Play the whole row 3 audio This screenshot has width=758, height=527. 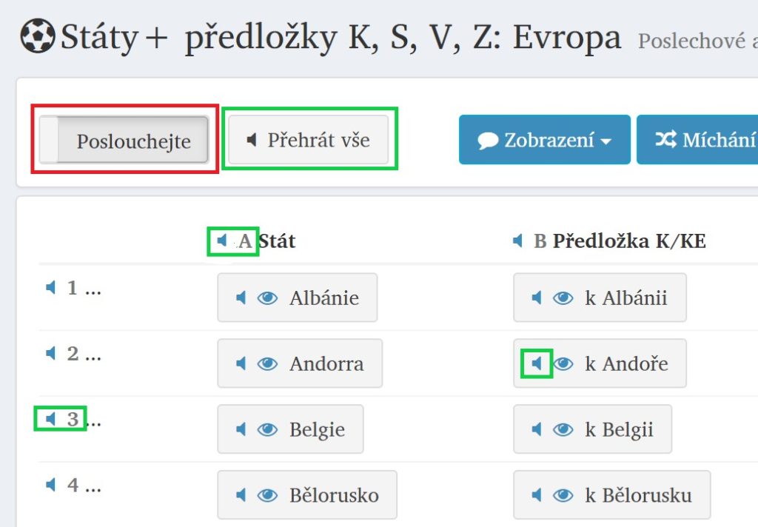[51, 419]
